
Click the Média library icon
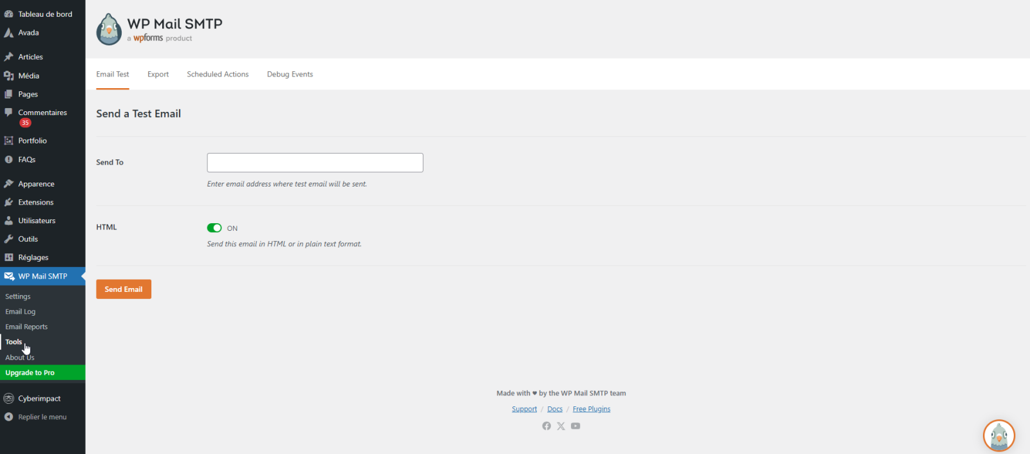click(x=9, y=76)
